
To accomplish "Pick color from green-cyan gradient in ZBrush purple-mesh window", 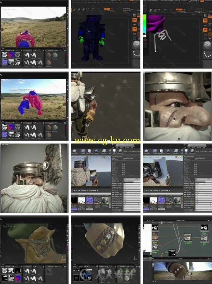I will coord(145,24).
